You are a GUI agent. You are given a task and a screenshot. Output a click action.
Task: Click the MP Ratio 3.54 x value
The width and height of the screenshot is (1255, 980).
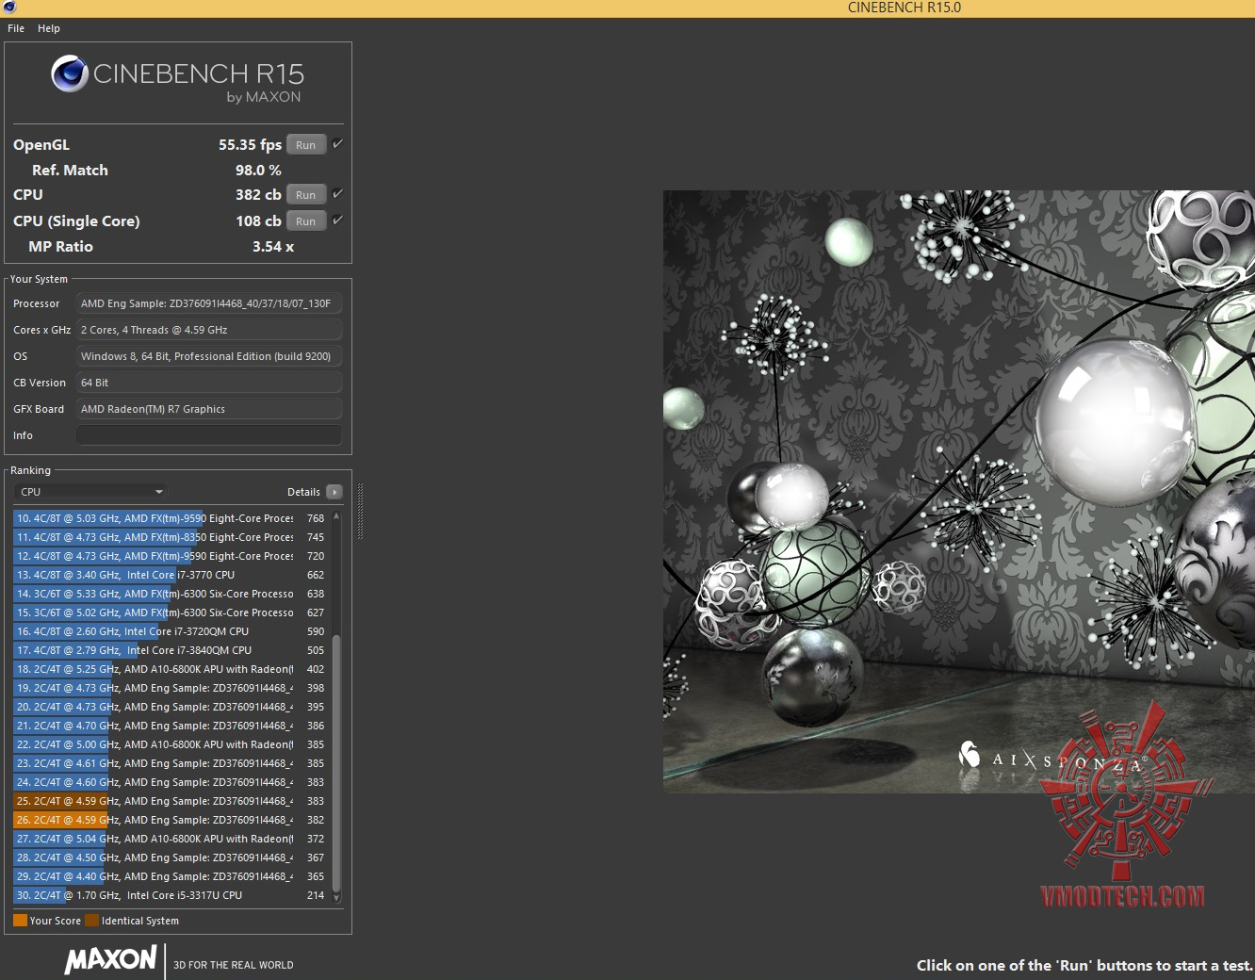pos(273,247)
